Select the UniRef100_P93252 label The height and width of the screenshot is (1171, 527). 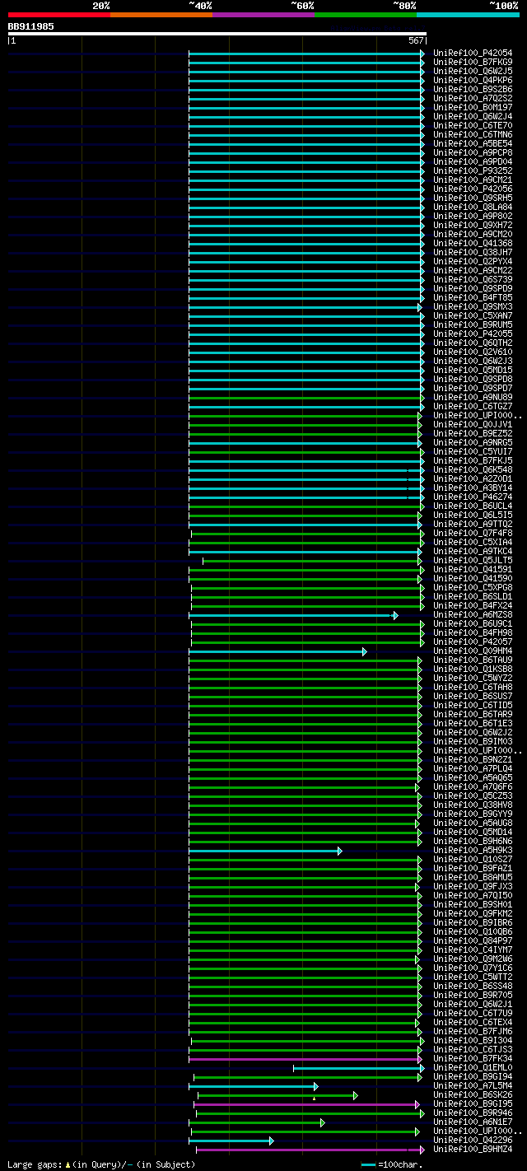(x=473, y=171)
